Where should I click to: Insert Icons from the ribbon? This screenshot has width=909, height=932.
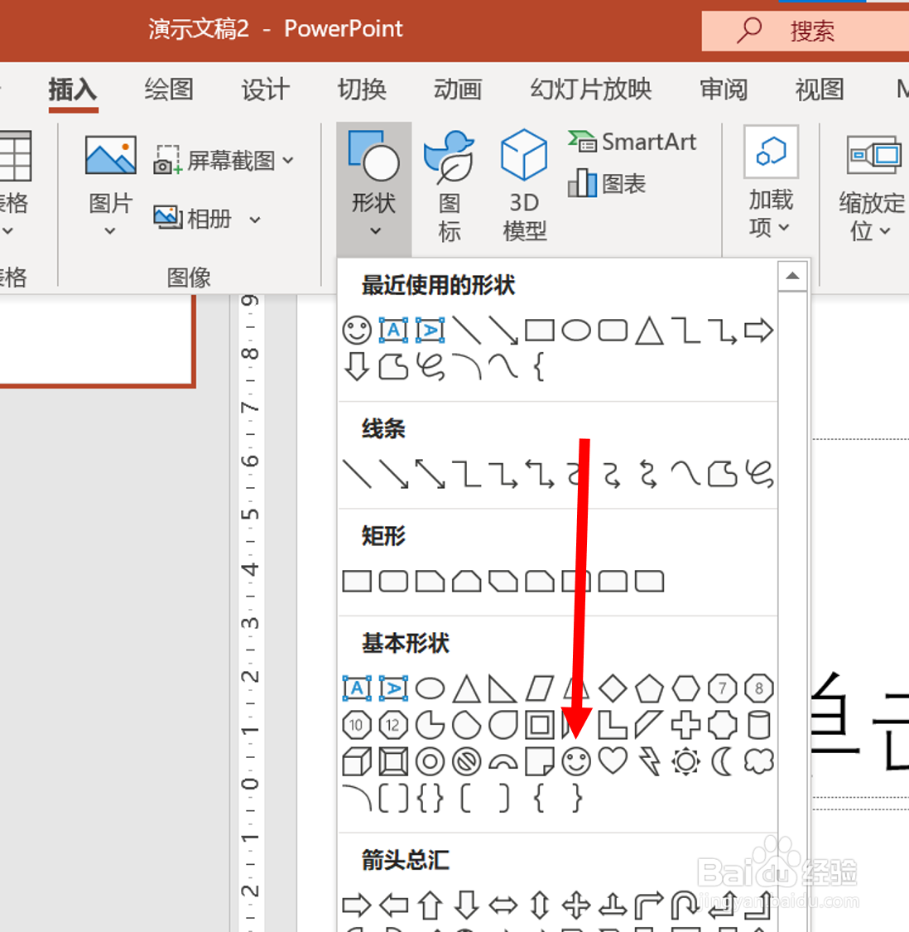tap(450, 186)
